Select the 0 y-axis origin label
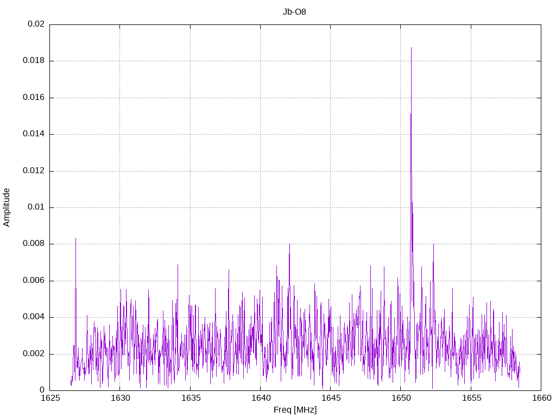This screenshot has height=417, width=556. tap(42, 390)
